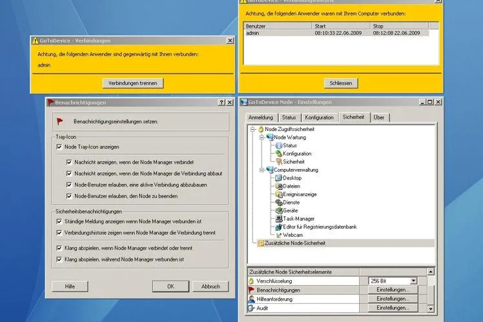
Task: Select the Zusätzliche Node-Sicherheit tree label
Action: coord(295,243)
